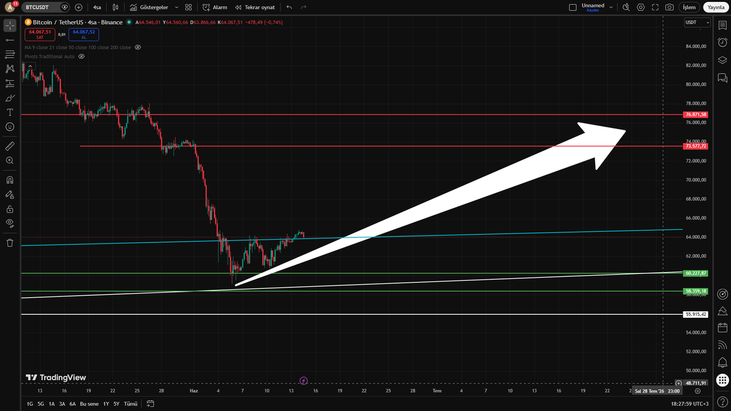Toggle stay in drawing mode pencil-lock
The height and width of the screenshot is (411, 731).
[10, 195]
